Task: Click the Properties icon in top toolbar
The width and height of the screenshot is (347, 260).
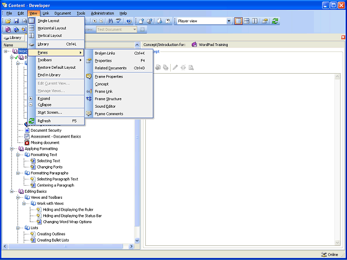Action: coord(265,21)
